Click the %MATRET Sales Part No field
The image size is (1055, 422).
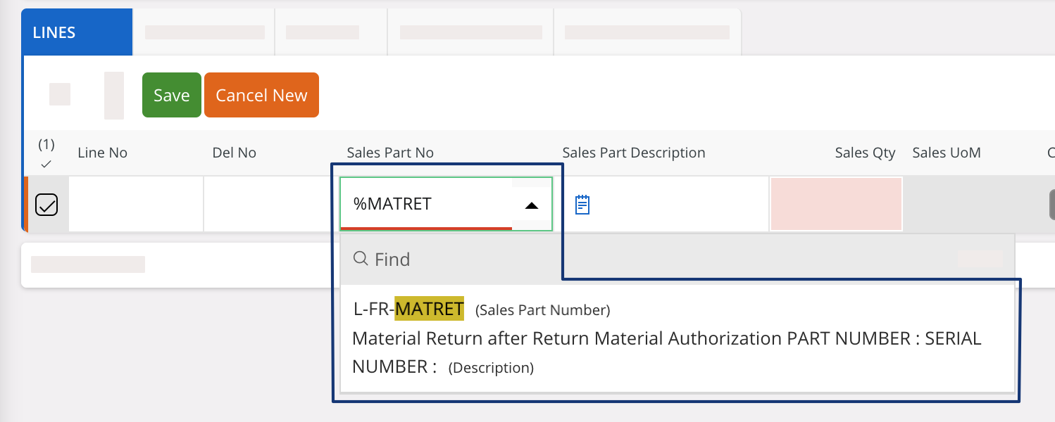430,205
